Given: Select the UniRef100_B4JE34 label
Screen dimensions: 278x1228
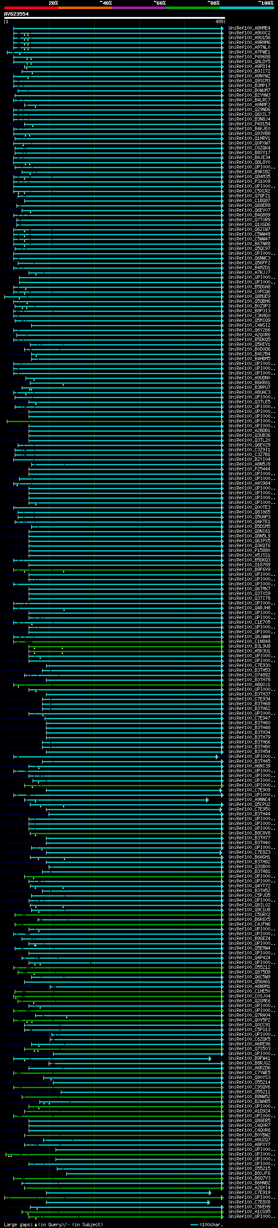Looking at the screenshot, I should coord(249,157).
